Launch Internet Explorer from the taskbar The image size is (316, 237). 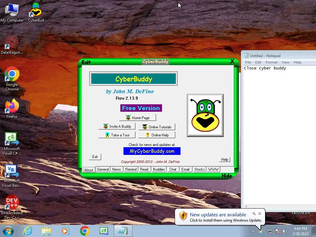(27, 231)
